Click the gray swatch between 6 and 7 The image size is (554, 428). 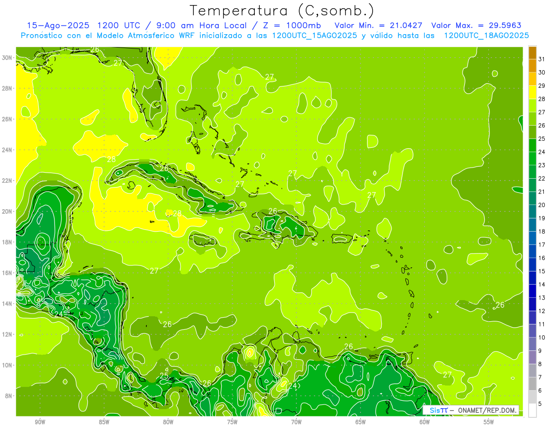point(532,384)
